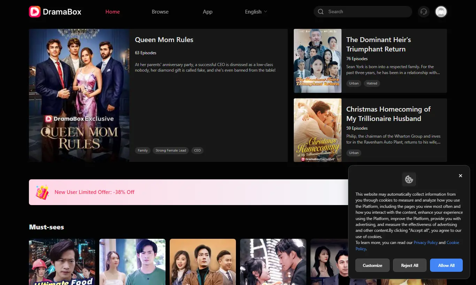Open Christmas Homecoming poster thumbnail
This screenshot has height=285, width=476.
[317, 130]
